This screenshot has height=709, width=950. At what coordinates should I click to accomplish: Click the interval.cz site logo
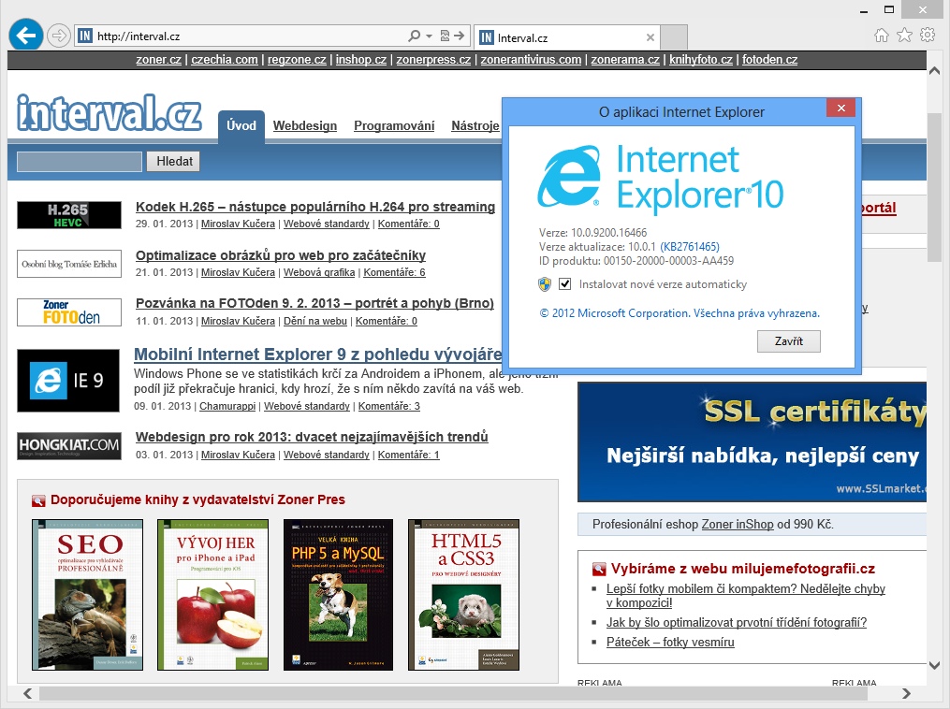[110, 112]
